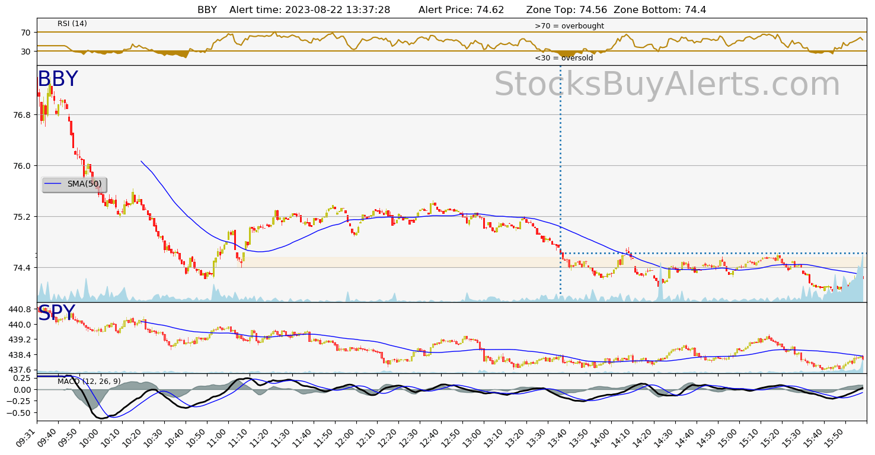Viewport: 875px width, 455px height.
Task: Click the 437.6 SPY axis label
Action: (x=18, y=370)
